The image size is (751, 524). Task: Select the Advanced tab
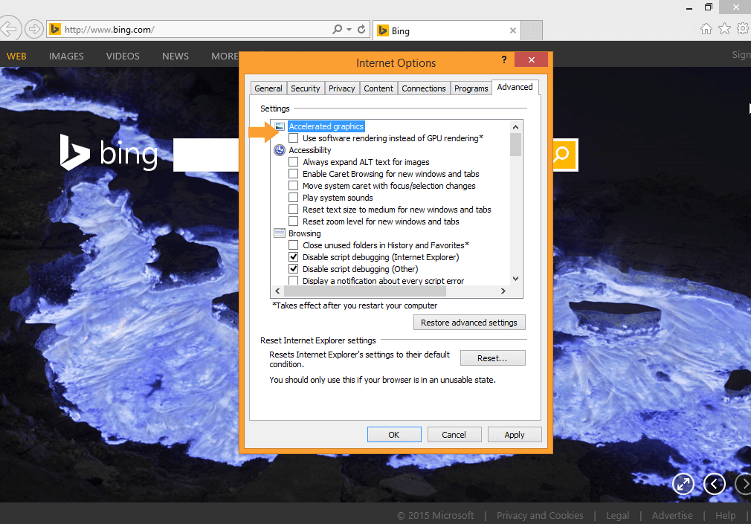pyautogui.click(x=515, y=87)
